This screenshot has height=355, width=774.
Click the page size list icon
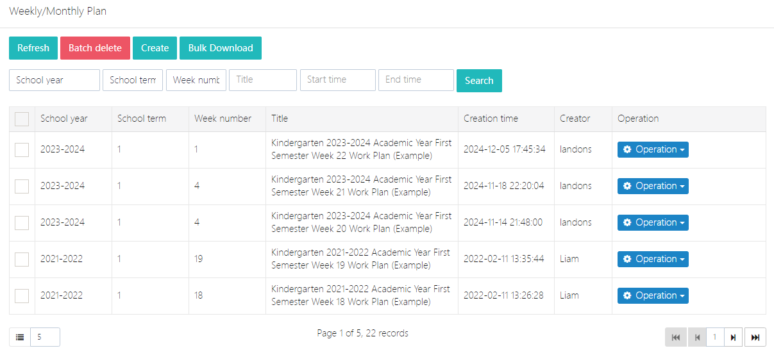[20, 337]
